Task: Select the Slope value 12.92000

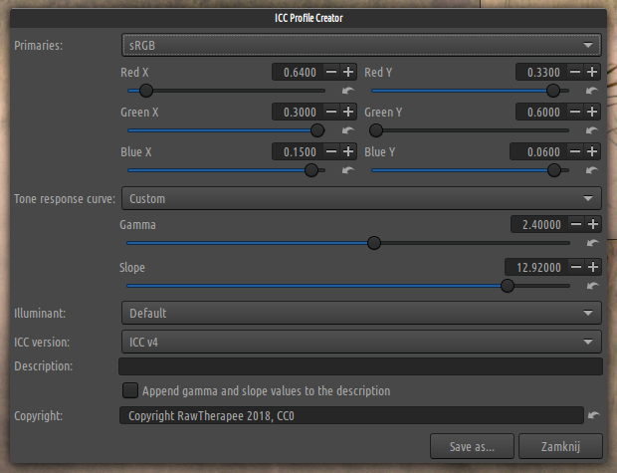Action: (x=537, y=267)
